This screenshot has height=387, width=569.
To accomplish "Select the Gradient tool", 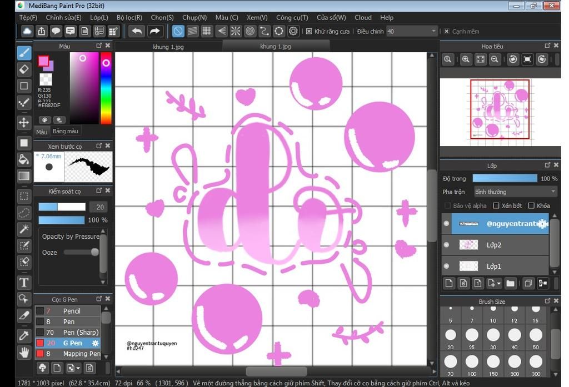I will click(x=24, y=176).
